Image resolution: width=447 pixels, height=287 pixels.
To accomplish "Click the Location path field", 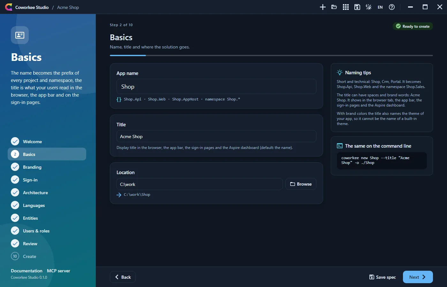I will (200, 184).
